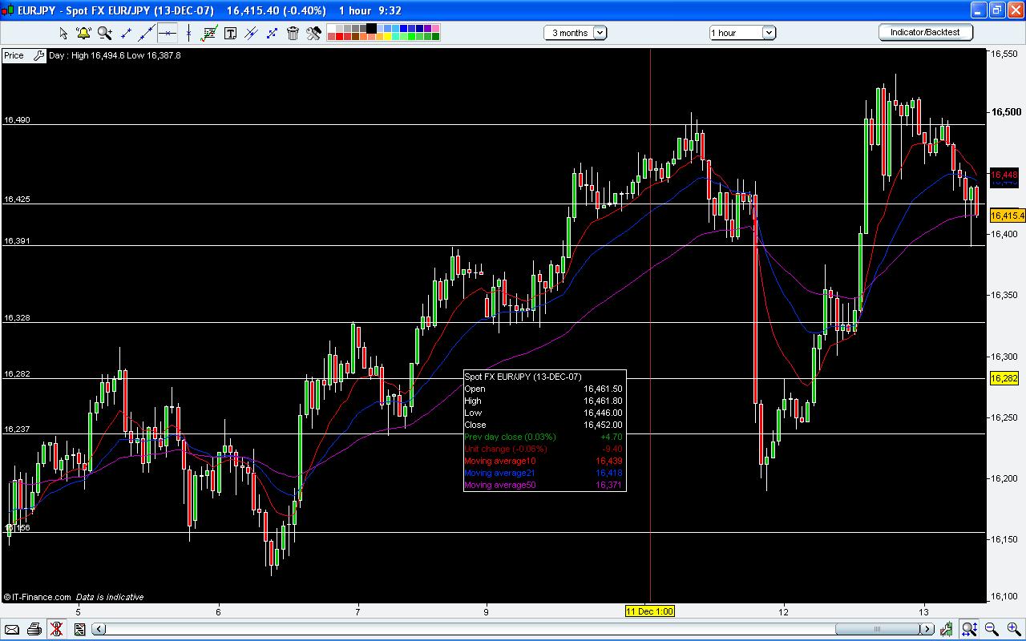Click the 16,391 horizontal line label

pos(17,240)
